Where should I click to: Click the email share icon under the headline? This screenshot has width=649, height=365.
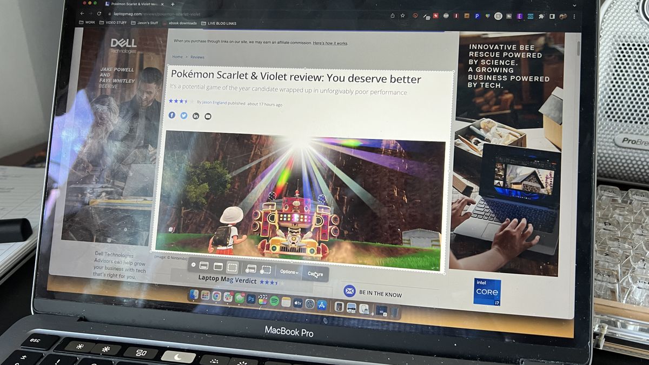tap(208, 116)
